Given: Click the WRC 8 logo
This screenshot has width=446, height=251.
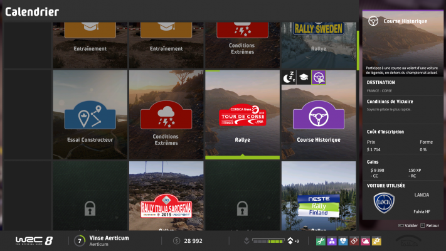Looking at the screenshot, I should (x=34, y=241).
